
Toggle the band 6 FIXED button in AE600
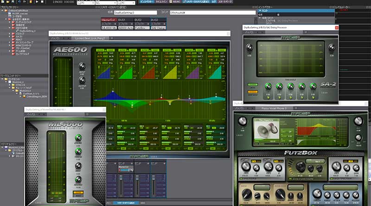(x=221, y=50)
